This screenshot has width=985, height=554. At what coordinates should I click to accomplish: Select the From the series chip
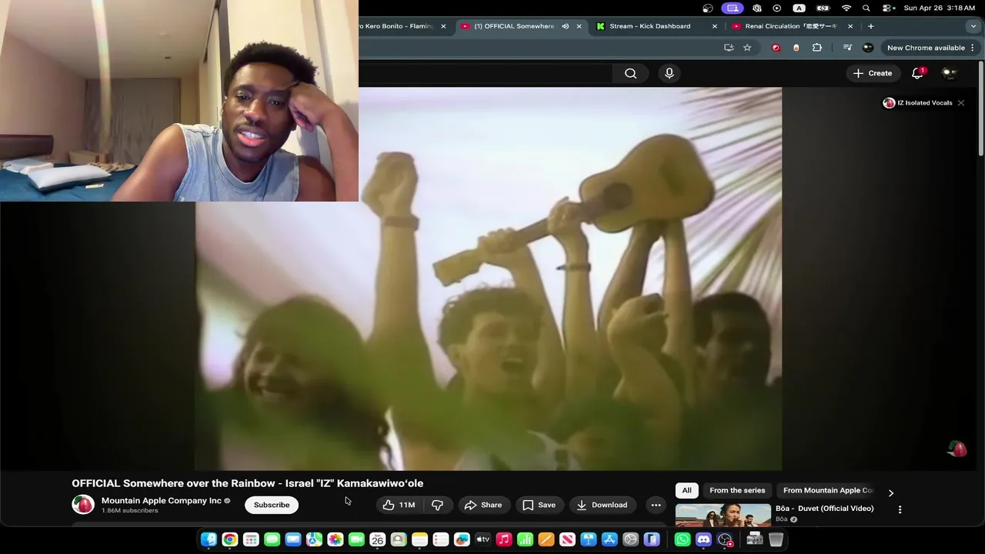[737, 490]
